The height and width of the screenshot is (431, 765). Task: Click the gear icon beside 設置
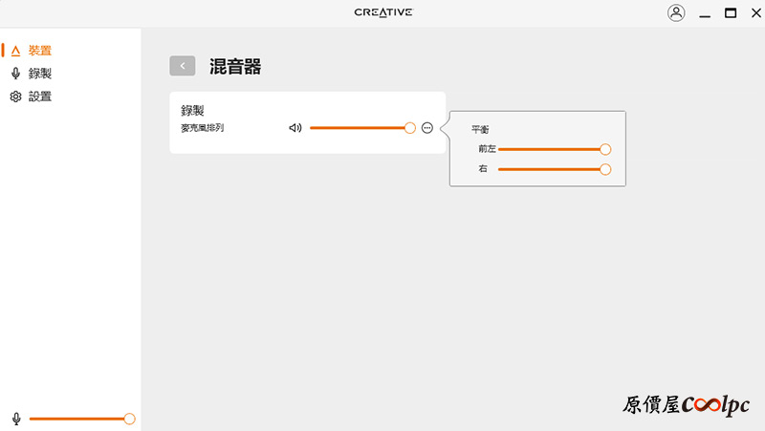tap(15, 97)
